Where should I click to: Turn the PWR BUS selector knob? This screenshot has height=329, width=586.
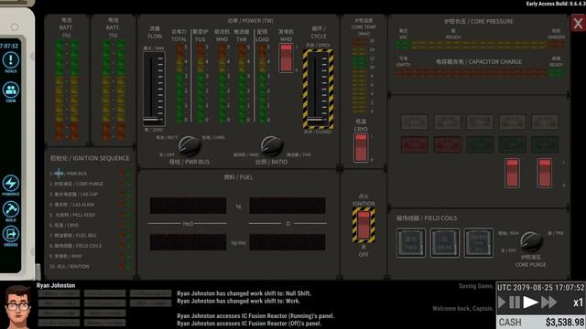[x=190, y=145]
